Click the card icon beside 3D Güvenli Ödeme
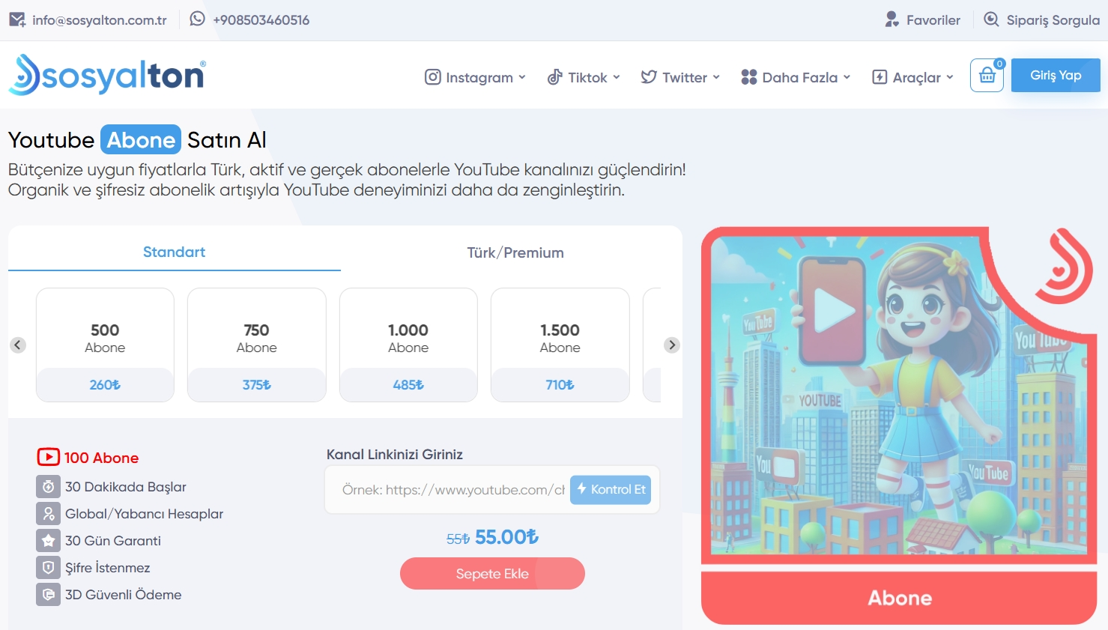 [48, 595]
